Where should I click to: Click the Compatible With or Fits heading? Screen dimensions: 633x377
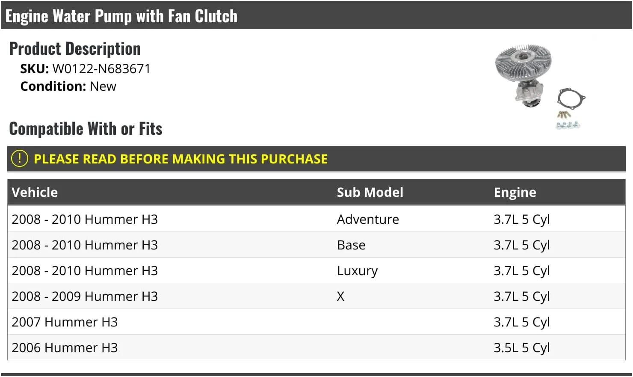(86, 128)
